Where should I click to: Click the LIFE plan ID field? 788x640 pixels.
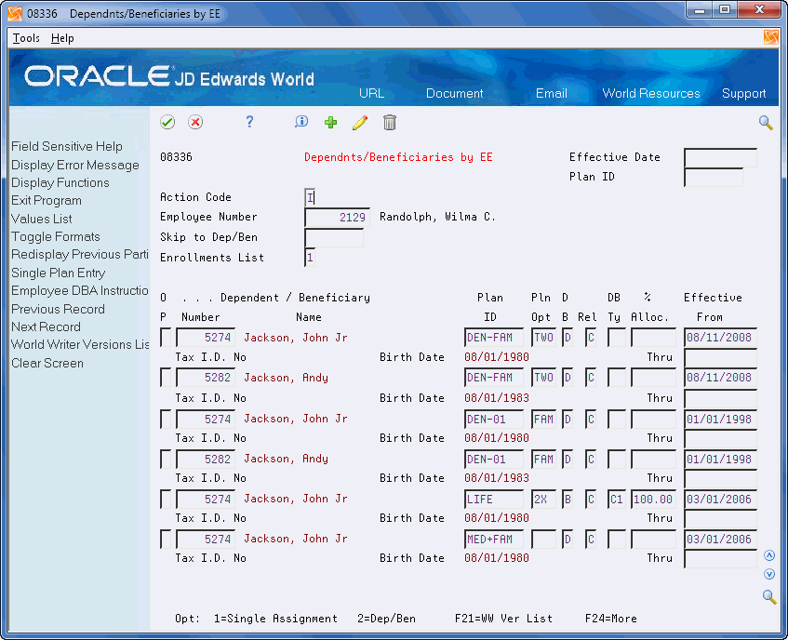coord(493,499)
